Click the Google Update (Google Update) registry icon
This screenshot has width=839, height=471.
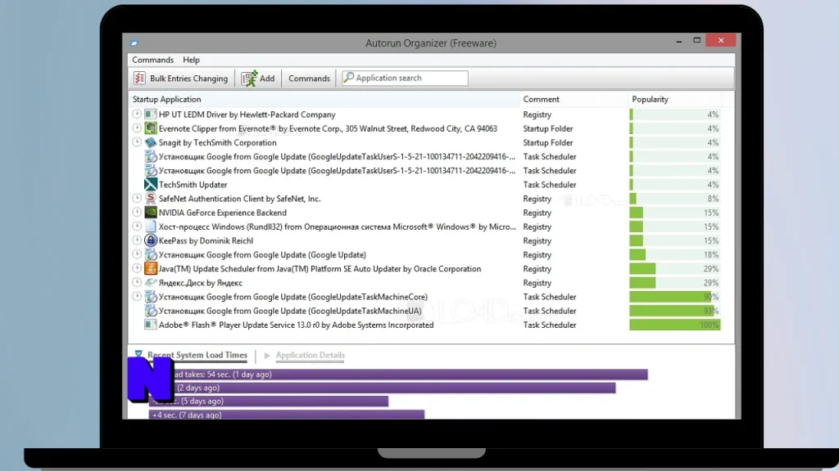151,255
